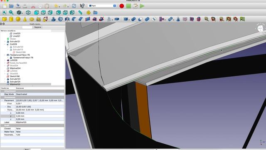This screenshot has width=266, height=150.
Task: Open a document with folder icon
Action: (11, 6)
